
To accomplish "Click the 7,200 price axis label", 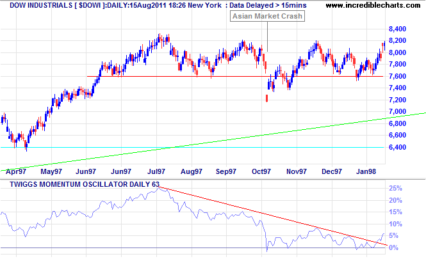I will (397, 100).
